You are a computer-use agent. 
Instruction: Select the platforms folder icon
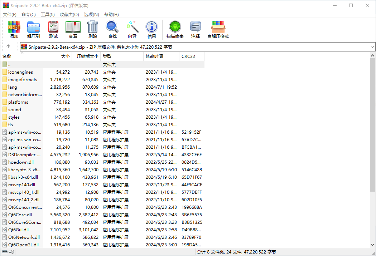coord(5,102)
